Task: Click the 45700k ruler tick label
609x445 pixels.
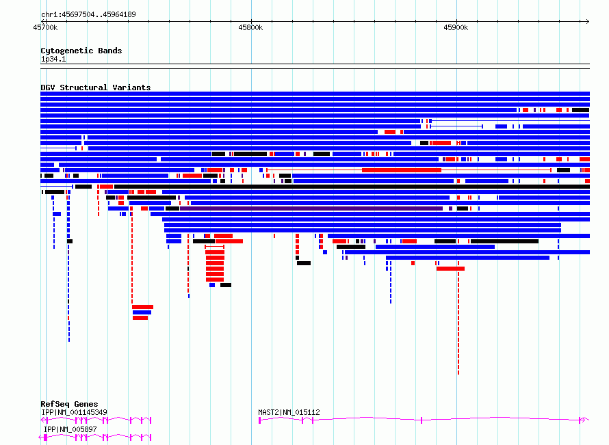Action: (x=45, y=27)
